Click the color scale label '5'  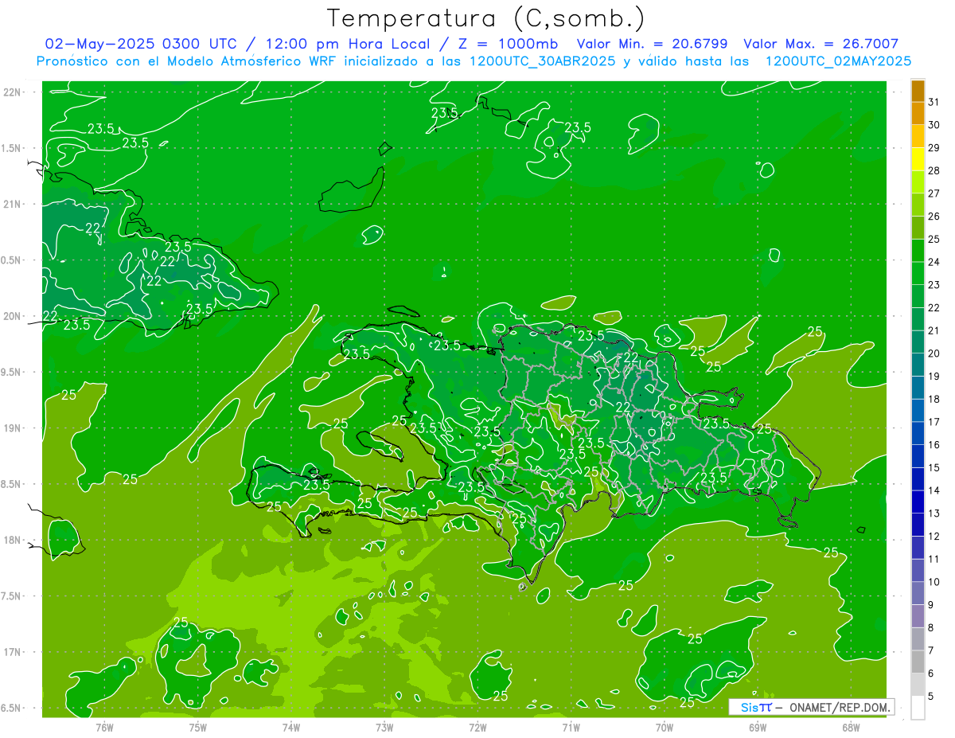tap(931, 697)
